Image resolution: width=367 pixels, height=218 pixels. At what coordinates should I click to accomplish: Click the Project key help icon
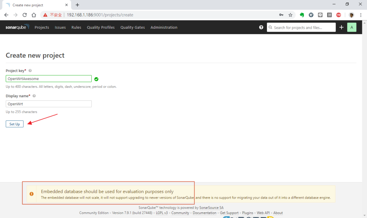(x=30, y=71)
